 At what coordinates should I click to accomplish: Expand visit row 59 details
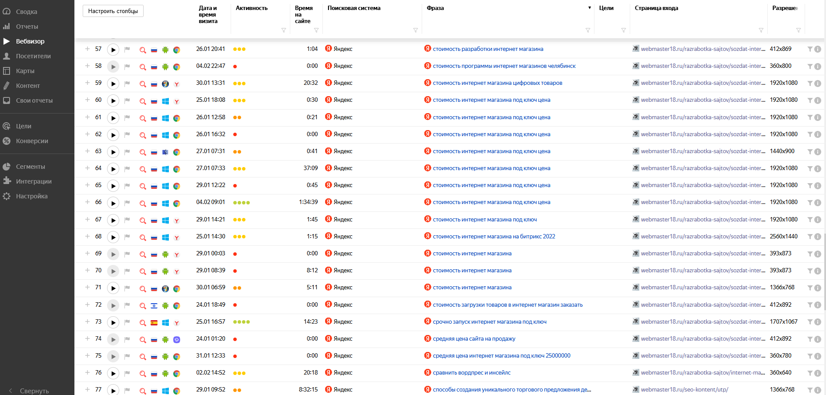click(87, 83)
